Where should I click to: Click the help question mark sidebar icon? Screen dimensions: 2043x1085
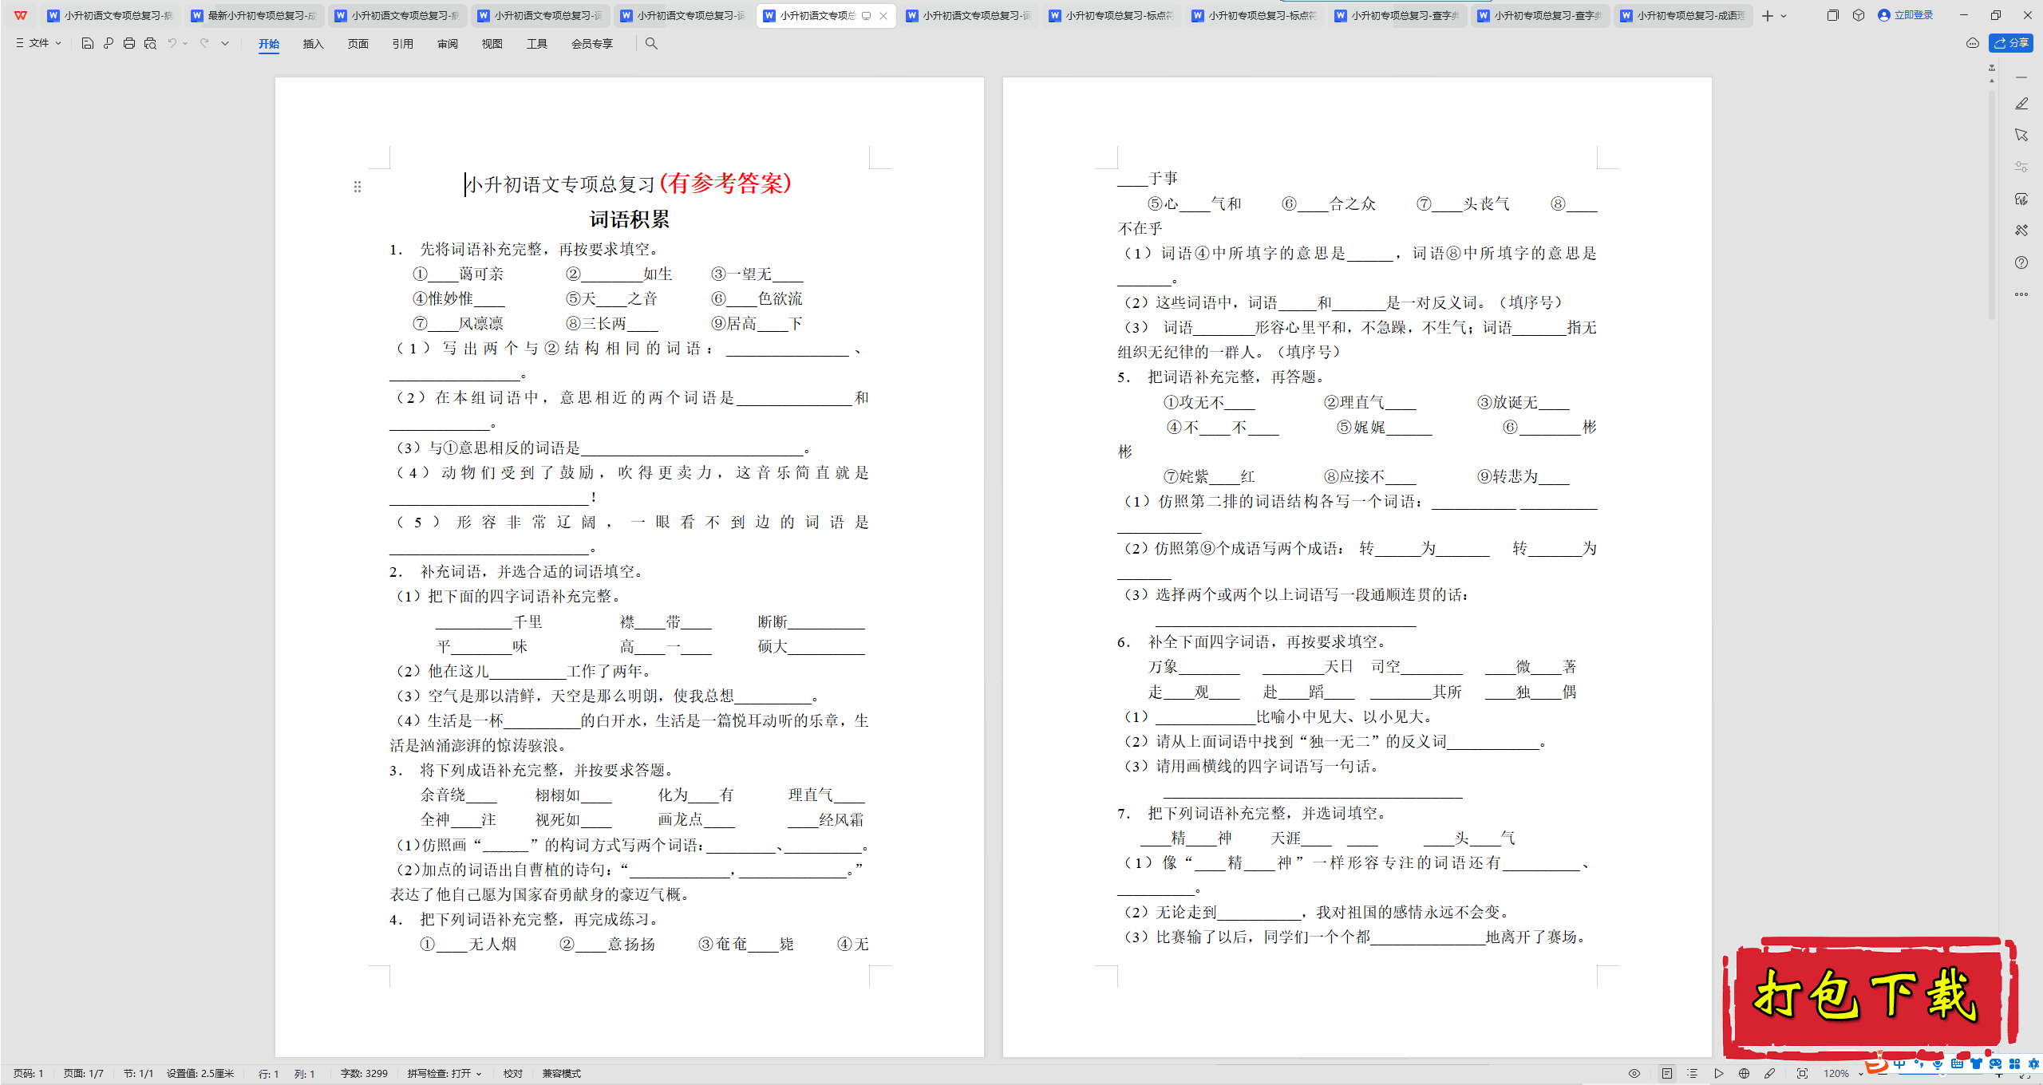tap(2021, 262)
